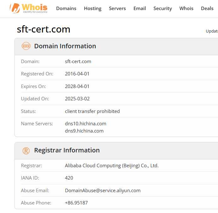Click the Domain Information section header
Screen dimensions: 218x213
[65, 46]
